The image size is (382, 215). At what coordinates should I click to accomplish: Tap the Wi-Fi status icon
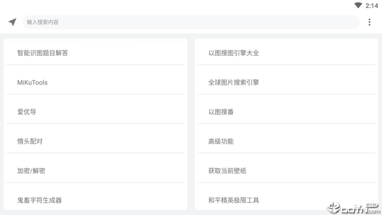coord(359,5)
